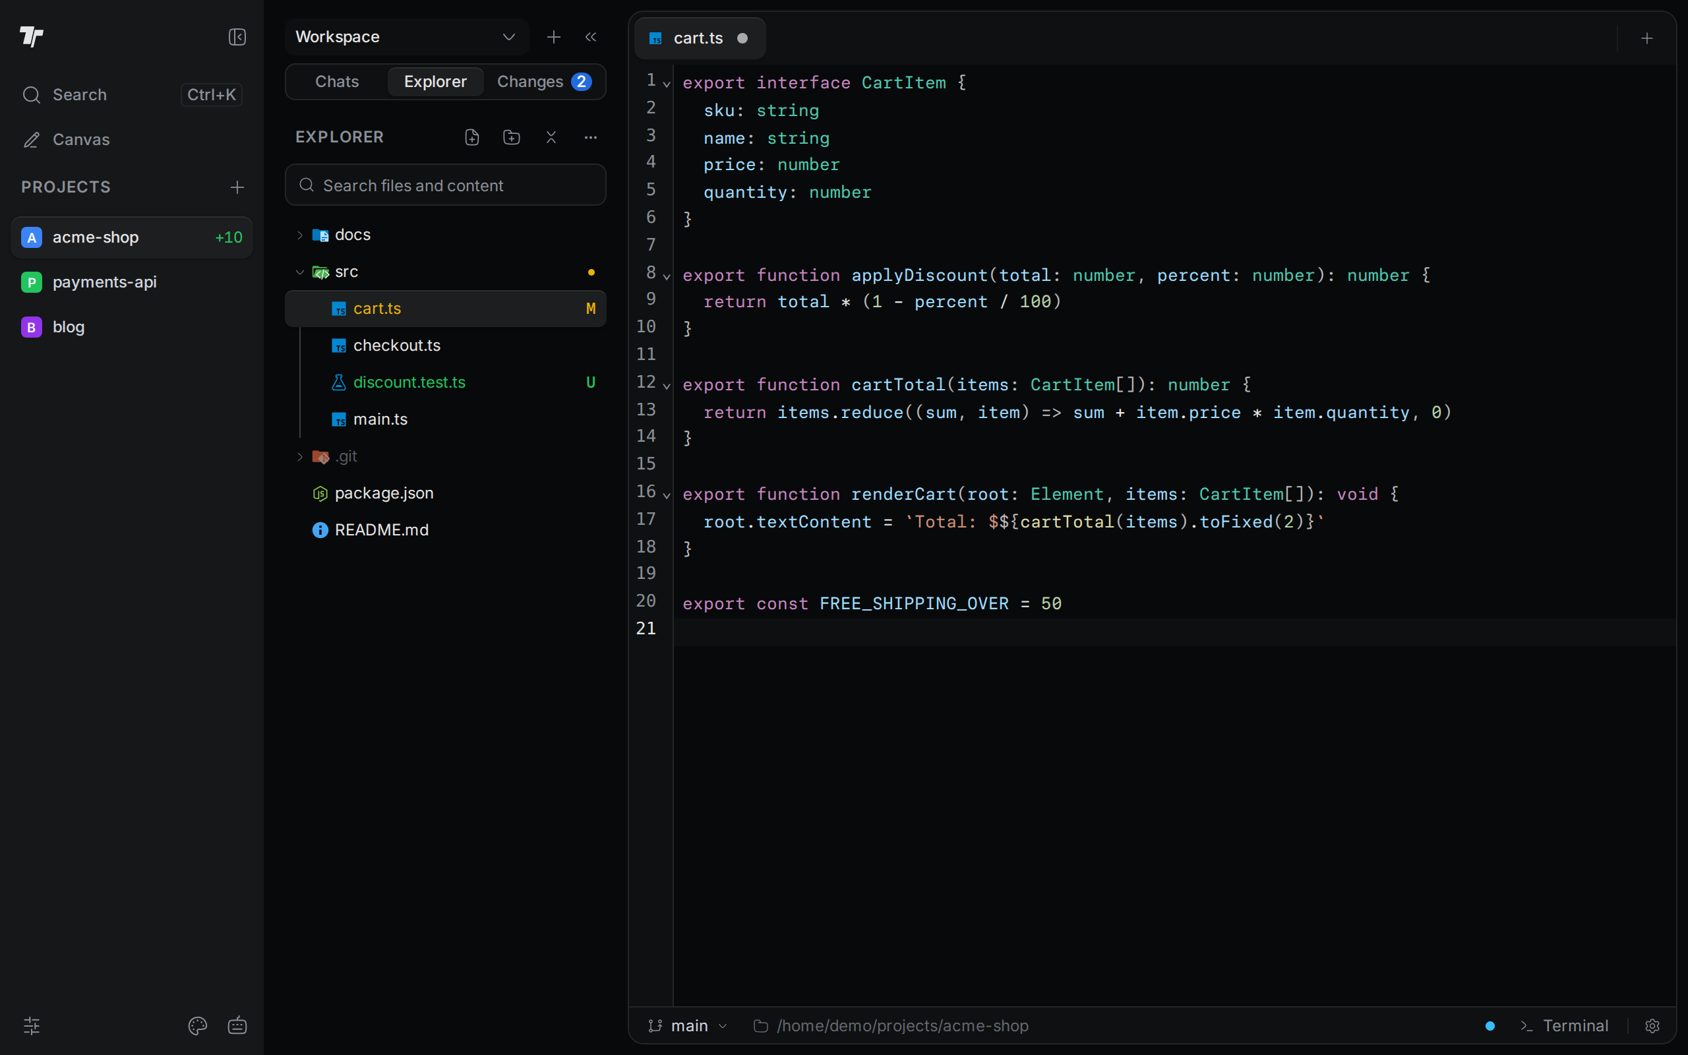Create a new folder in Explorer
The image size is (1688, 1055).
click(x=512, y=137)
